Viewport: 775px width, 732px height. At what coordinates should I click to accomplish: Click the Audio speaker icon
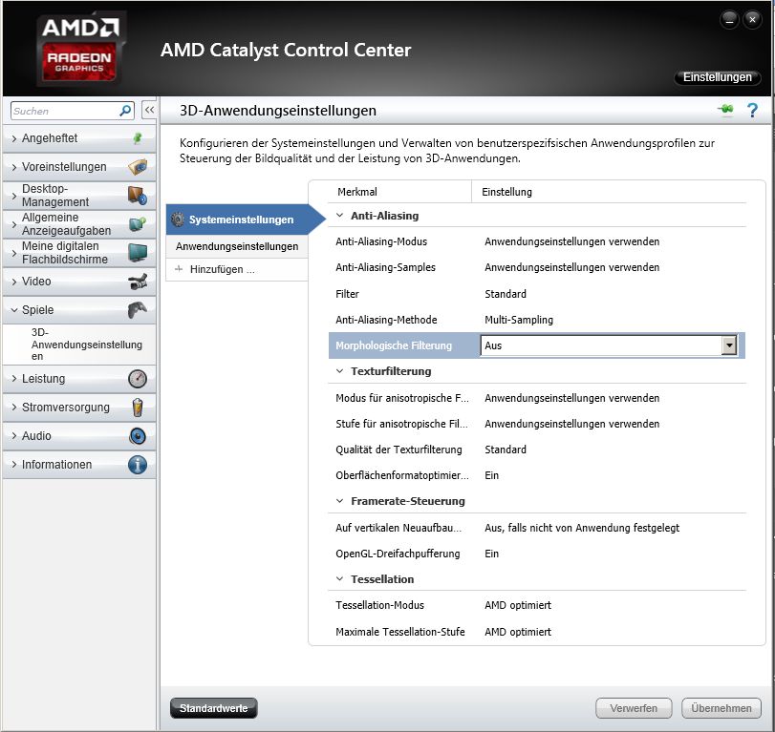138,436
